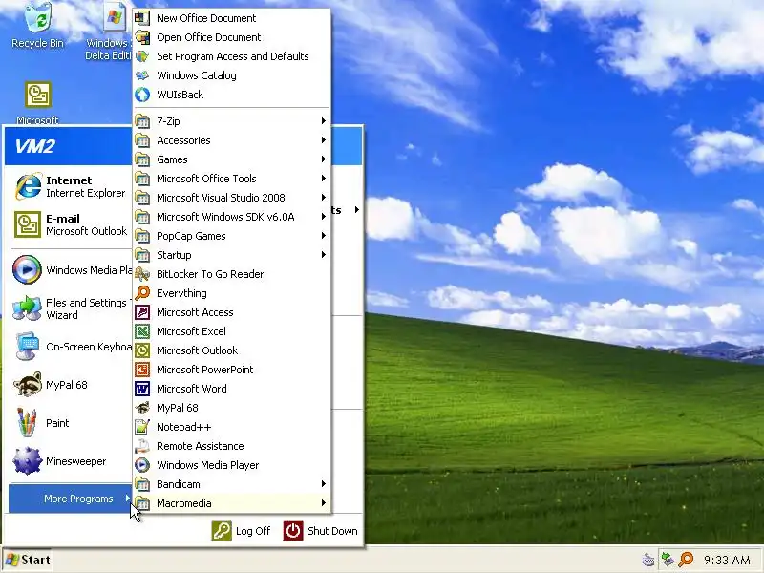Expand the Bandicam submenu arrow
764x573 pixels.
[x=323, y=484]
